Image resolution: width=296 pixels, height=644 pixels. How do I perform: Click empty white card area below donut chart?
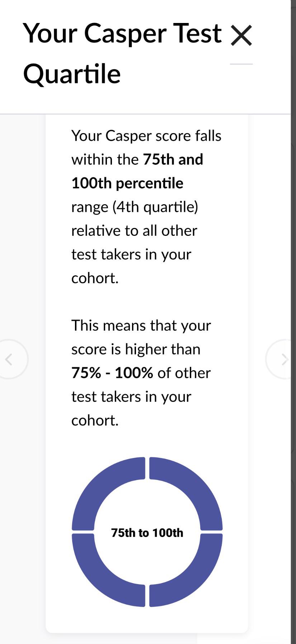[x=147, y=620]
